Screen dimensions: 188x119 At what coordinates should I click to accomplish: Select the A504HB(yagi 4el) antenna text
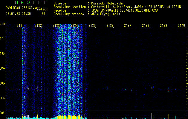106,14
